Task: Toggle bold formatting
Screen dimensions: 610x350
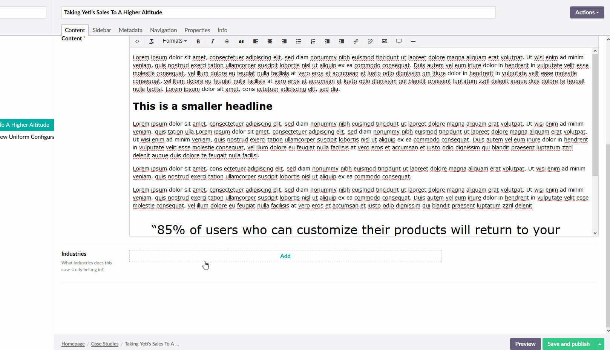Action: (x=198, y=41)
